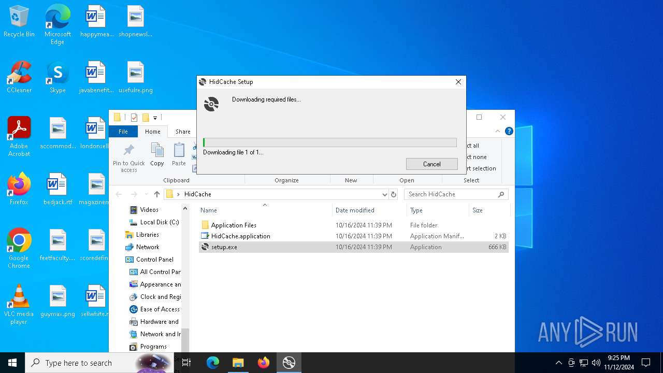Select usefulre.png on the desktop
663x373 pixels.
pyautogui.click(x=135, y=77)
